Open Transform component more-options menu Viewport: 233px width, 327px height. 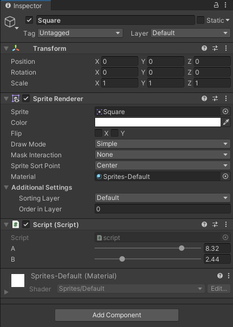click(x=226, y=49)
